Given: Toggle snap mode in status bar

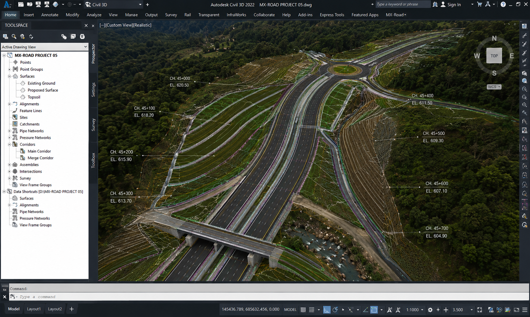Looking at the screenshot, I should 312,309.
